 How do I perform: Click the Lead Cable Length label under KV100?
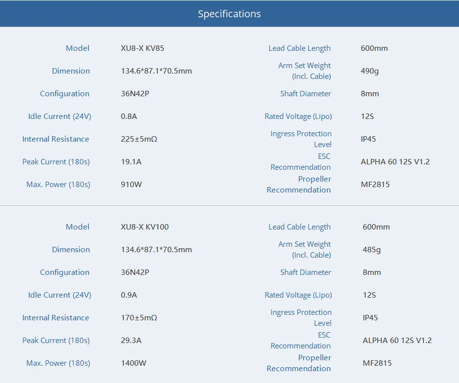pos(299,227)
